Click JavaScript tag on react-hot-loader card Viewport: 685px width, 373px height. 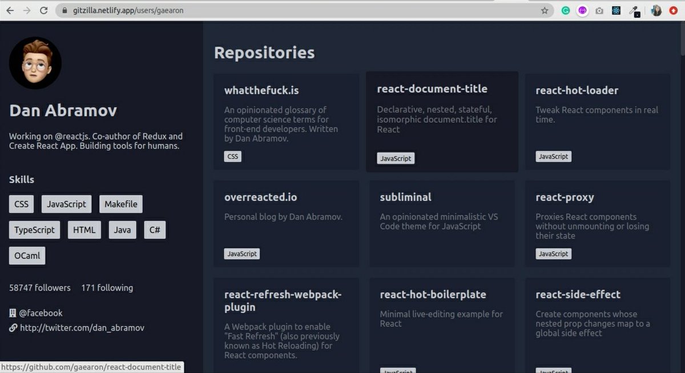554,157
